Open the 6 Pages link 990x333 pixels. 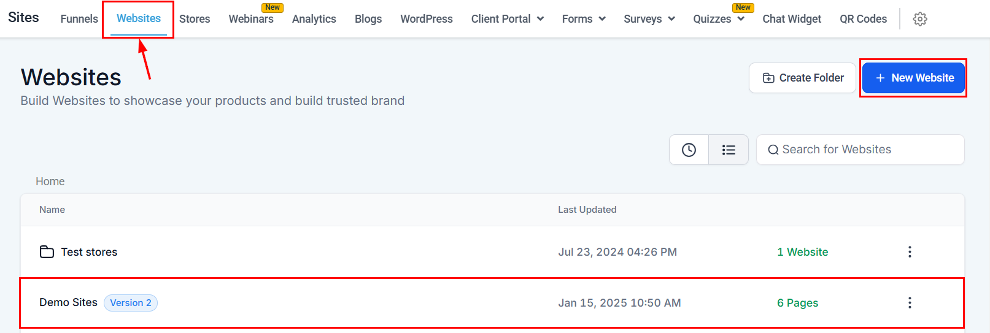pos(797,303)
